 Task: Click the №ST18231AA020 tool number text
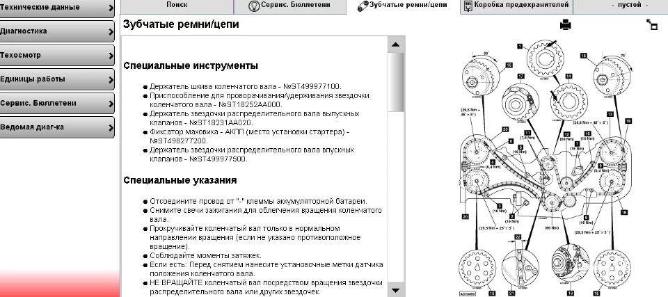(221, 122)
